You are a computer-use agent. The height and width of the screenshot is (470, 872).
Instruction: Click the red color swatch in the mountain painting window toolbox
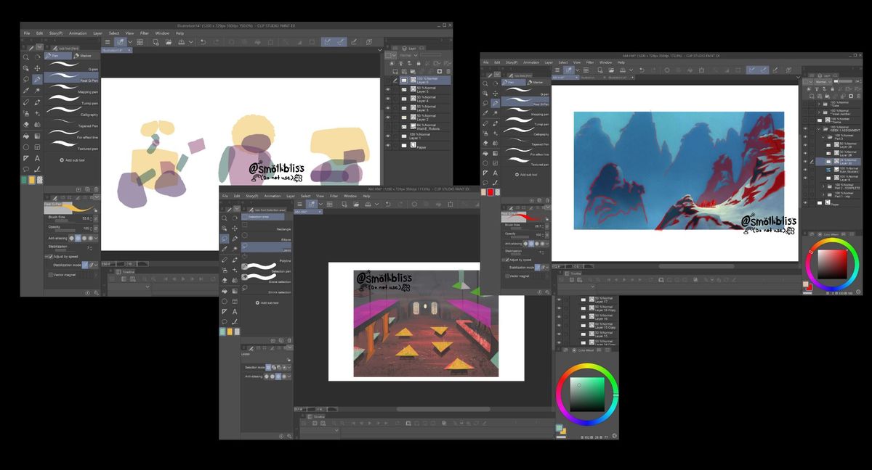(491, 191)
